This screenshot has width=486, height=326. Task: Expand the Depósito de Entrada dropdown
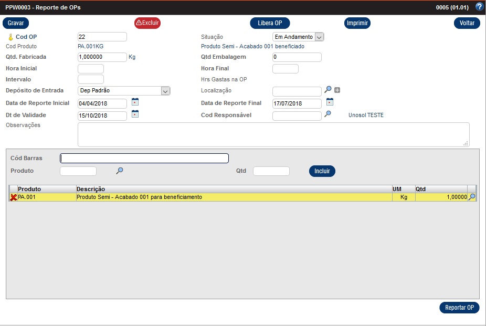[165, 91]
